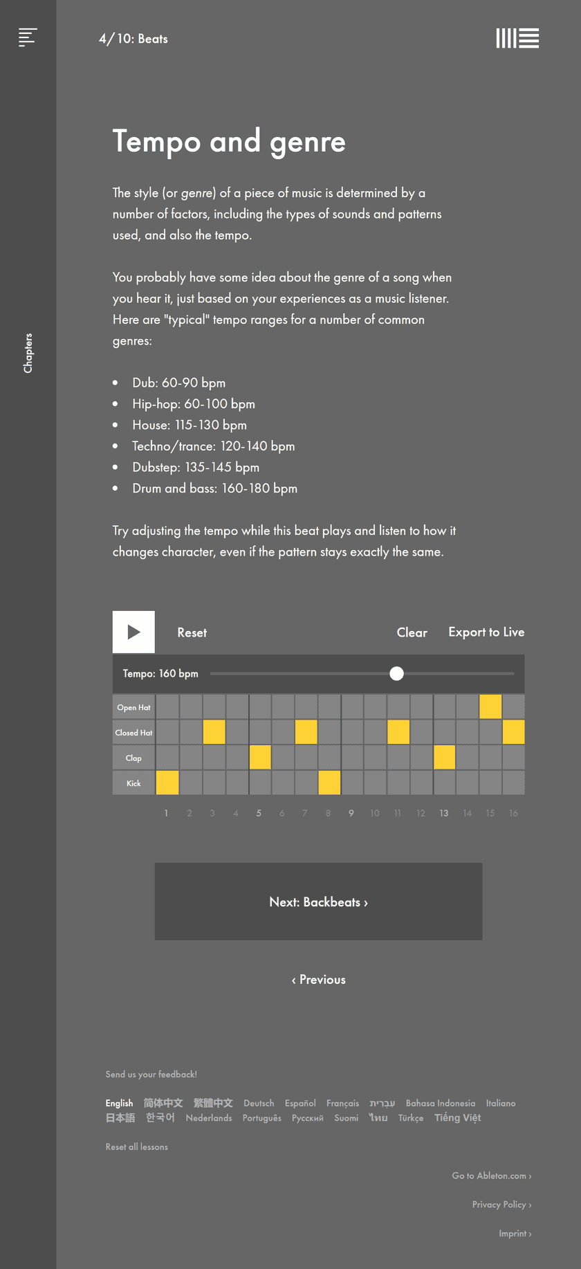Add a Kick hit on step 13
This screenshot has width=581, height=1269.
click(444, 783)
